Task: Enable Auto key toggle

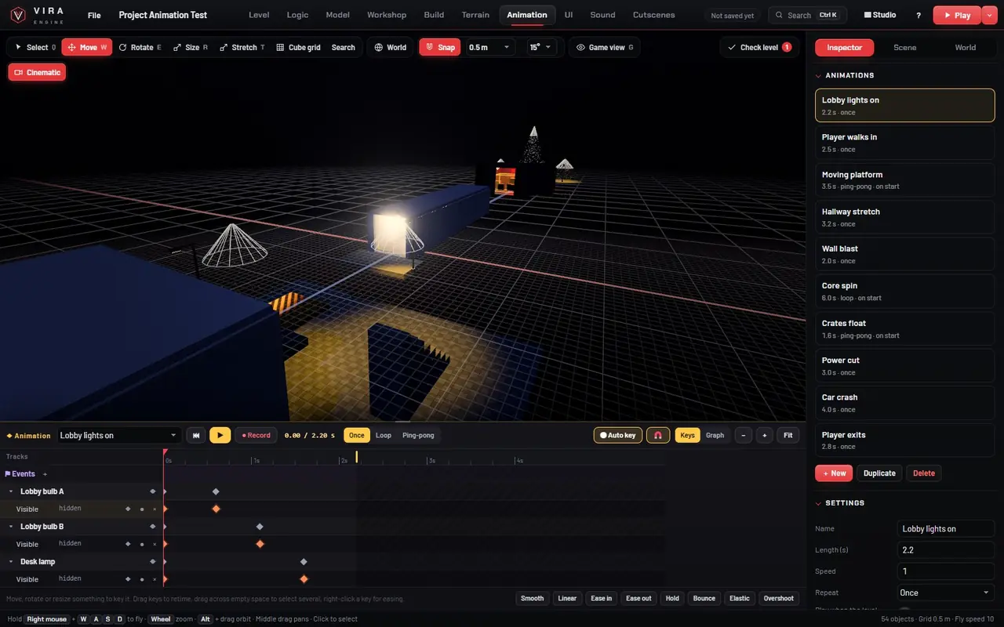Action: [618, 435]
